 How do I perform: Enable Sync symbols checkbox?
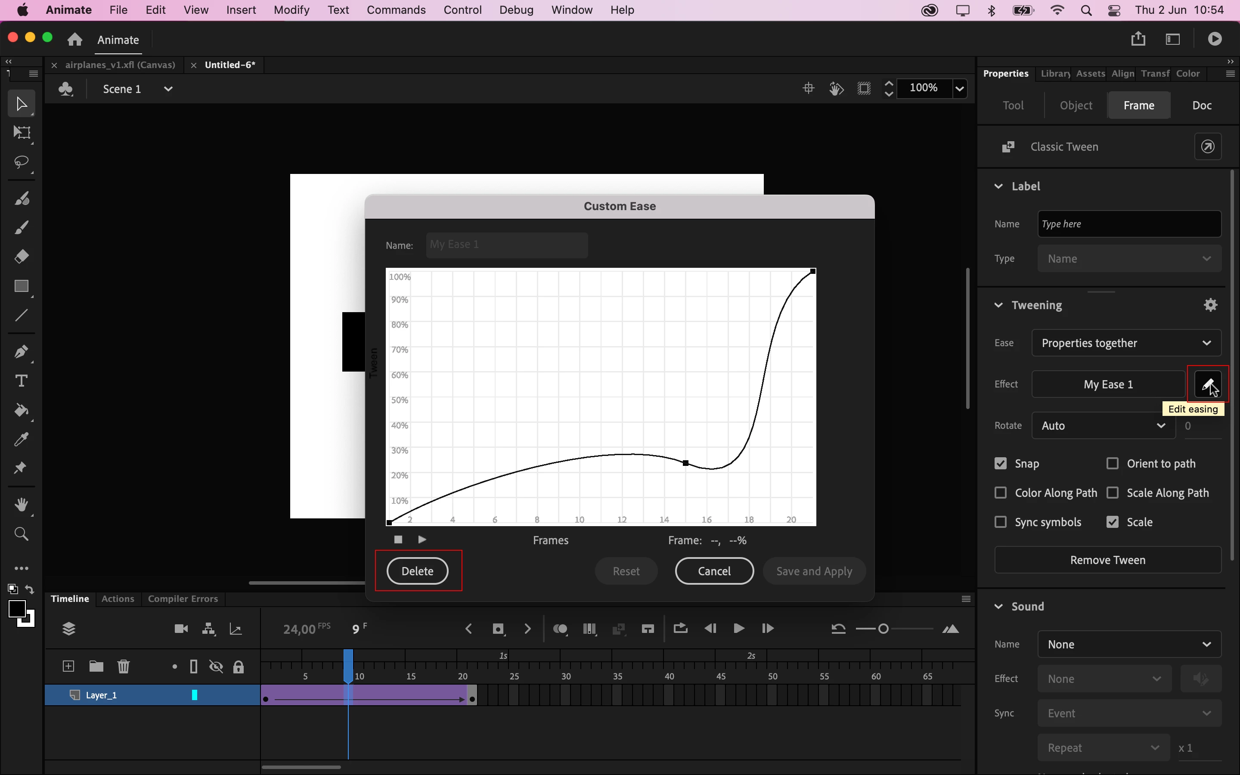pyautogui.click(x=1001, y=522)
